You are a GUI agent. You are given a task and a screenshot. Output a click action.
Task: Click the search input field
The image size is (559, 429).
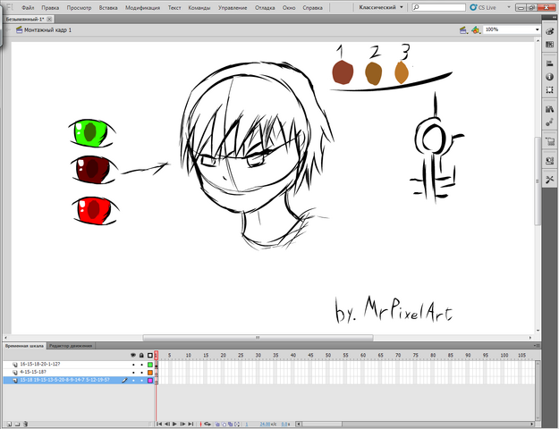pos(439,7)
